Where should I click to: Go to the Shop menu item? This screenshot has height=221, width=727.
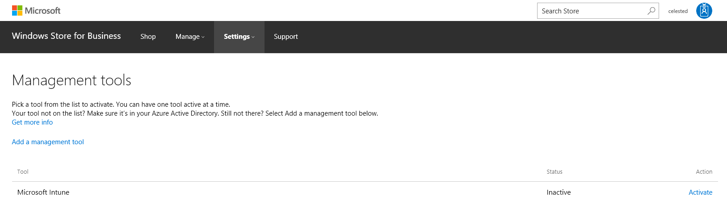[x=148, y=37]
